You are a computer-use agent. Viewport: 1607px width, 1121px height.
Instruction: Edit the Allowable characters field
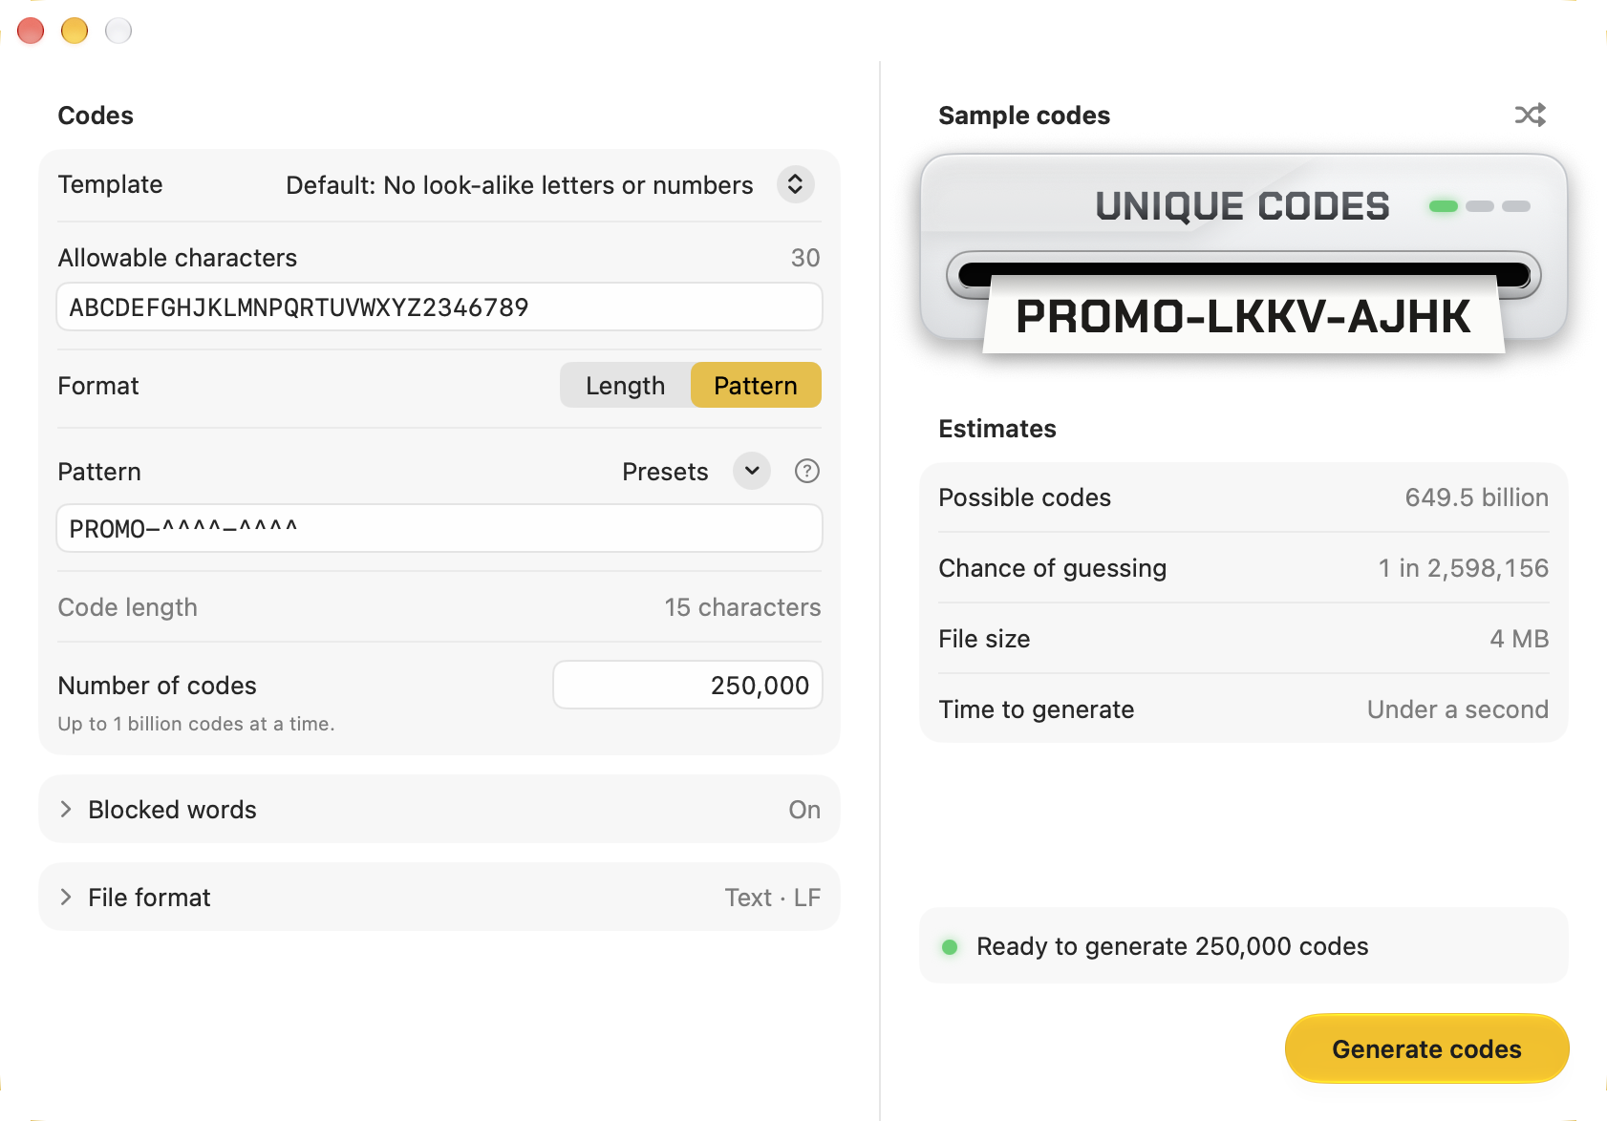click(439, 307)
